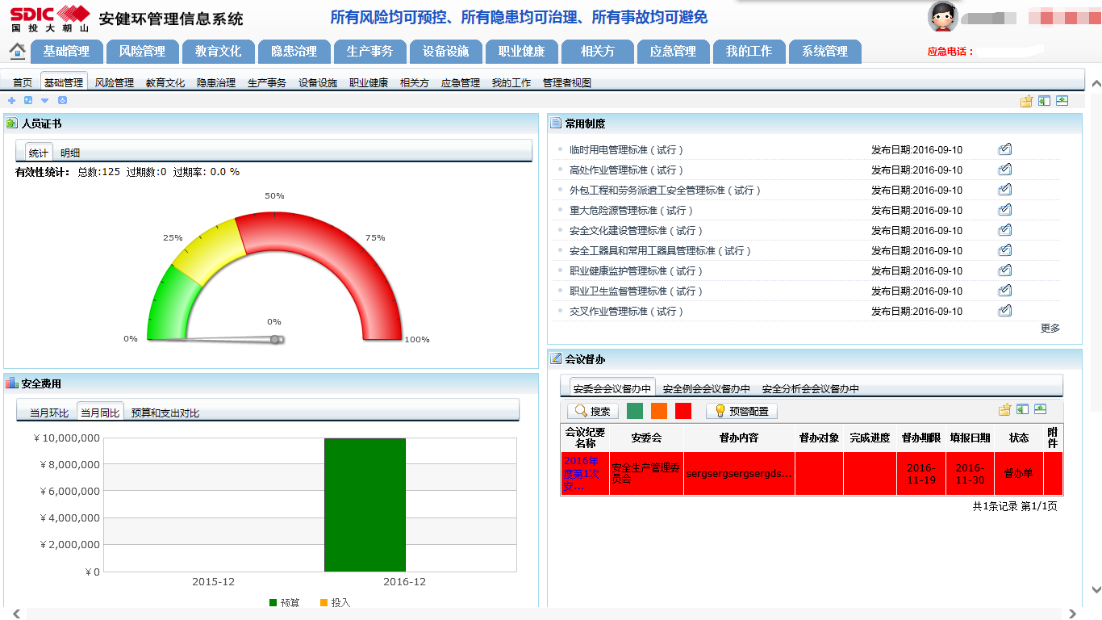
Task: Select 管理者视图 in the secondary menu
Action: tap(566, 82)
